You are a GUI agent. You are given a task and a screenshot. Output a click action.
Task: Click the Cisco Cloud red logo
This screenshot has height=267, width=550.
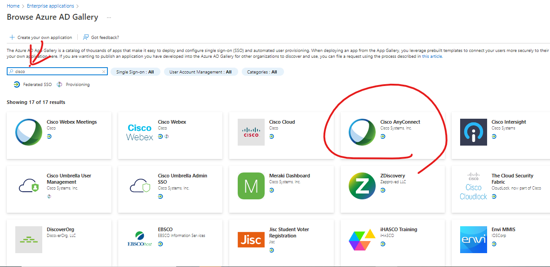coord(251,132)
